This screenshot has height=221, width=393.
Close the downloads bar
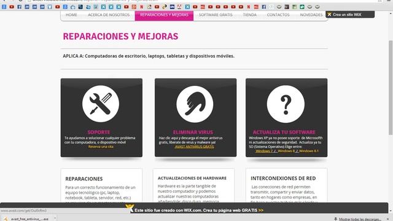[x=387, y=219]
